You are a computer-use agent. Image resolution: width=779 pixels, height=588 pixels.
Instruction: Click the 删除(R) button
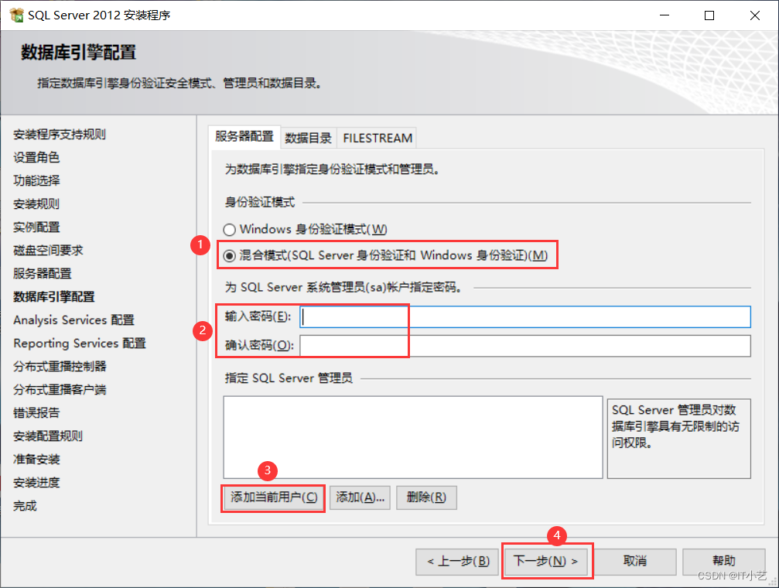(426, 497)
